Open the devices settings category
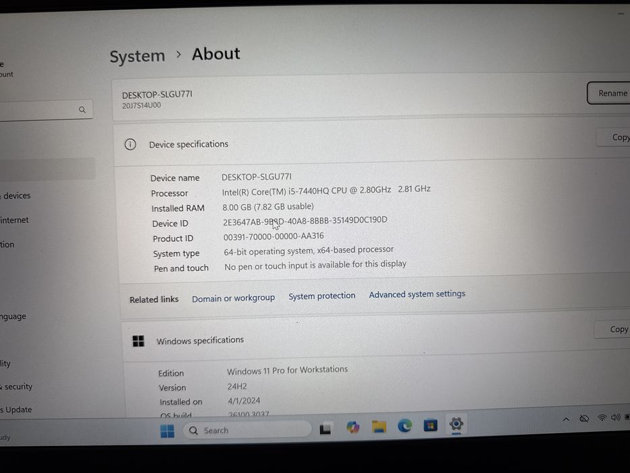The height and width of the screenshot is (473, 630). 17,196
